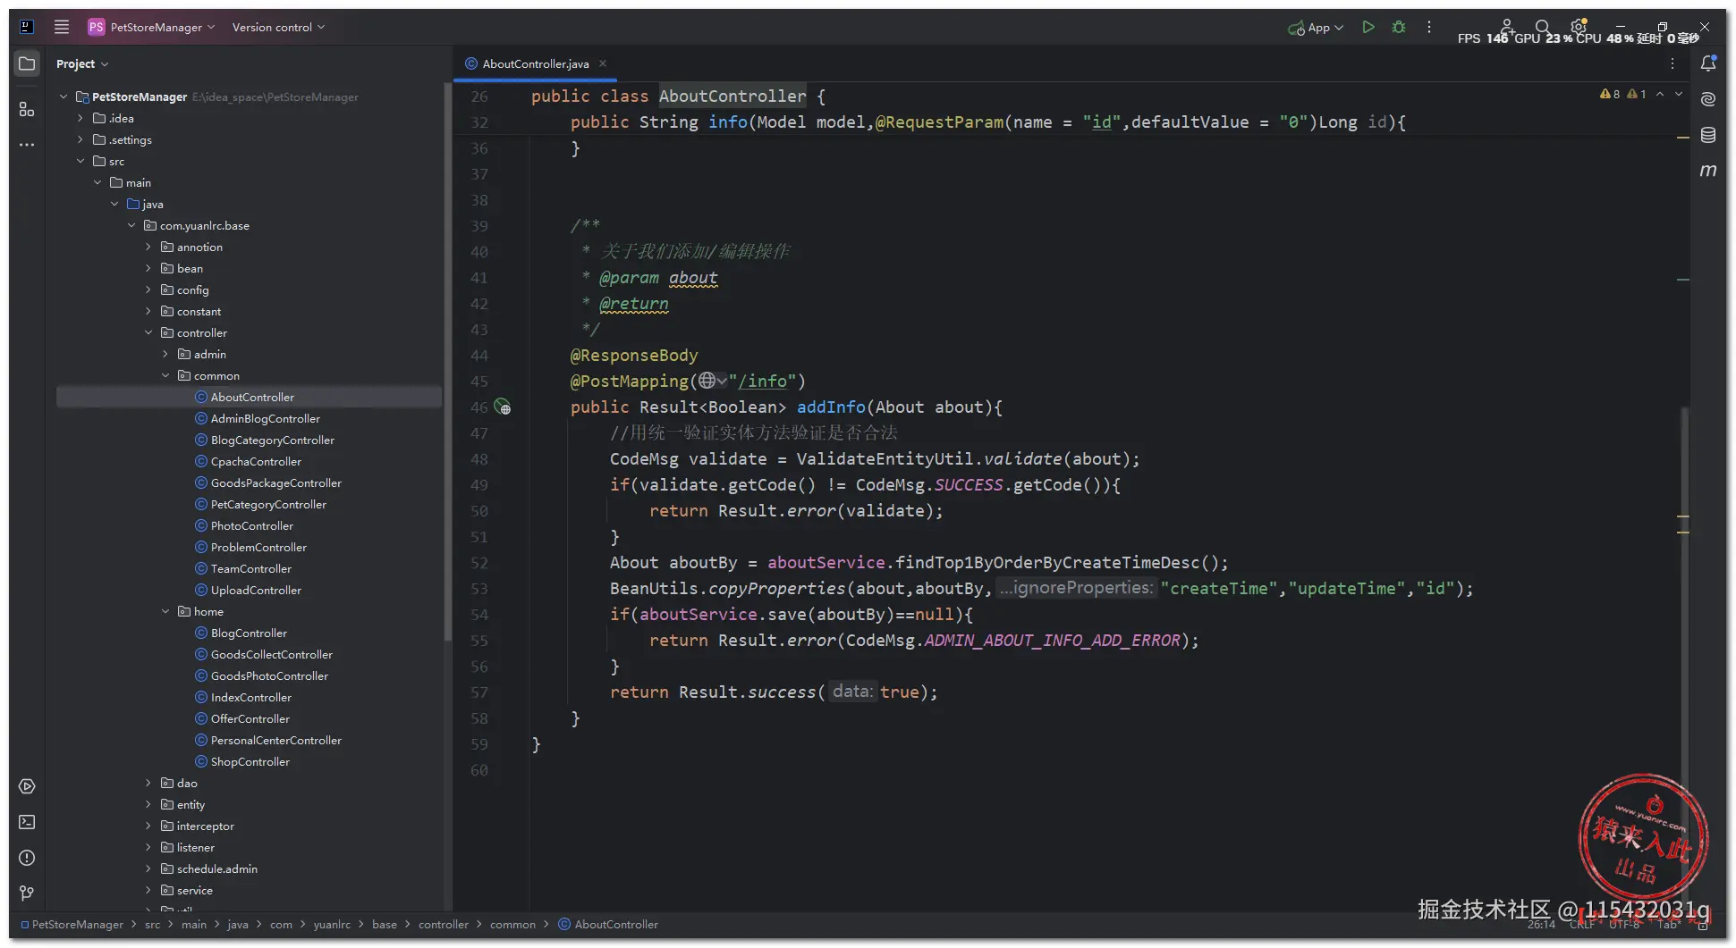The width and height of the screenshot is (1736, 948).
Task: Expand the interceptor package
Action: (x=148, y=826)
